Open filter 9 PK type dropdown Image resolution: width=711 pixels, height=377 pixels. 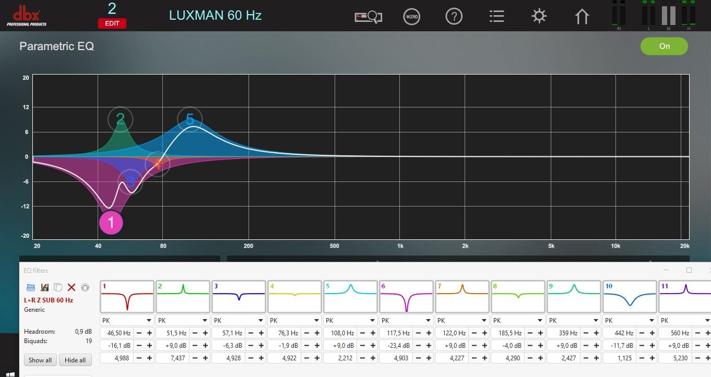(x=574, y=320)
